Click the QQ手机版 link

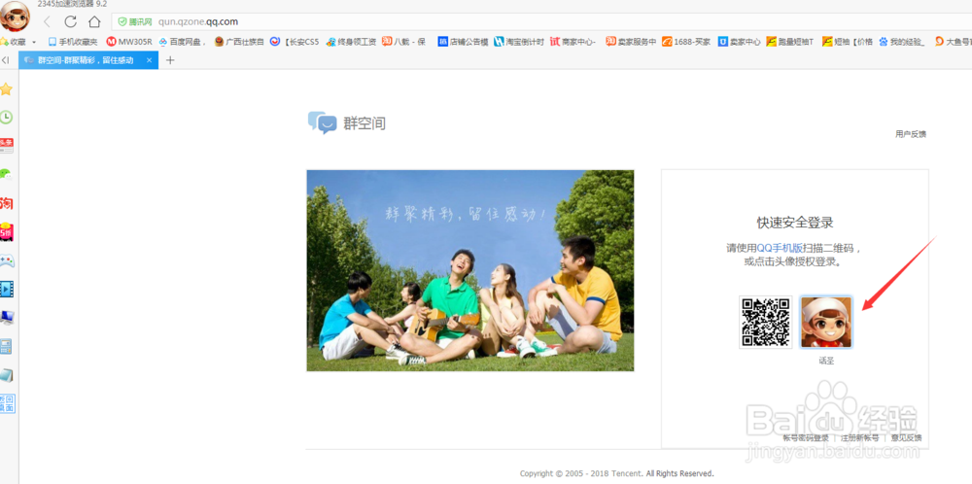[x=780, y=248]
